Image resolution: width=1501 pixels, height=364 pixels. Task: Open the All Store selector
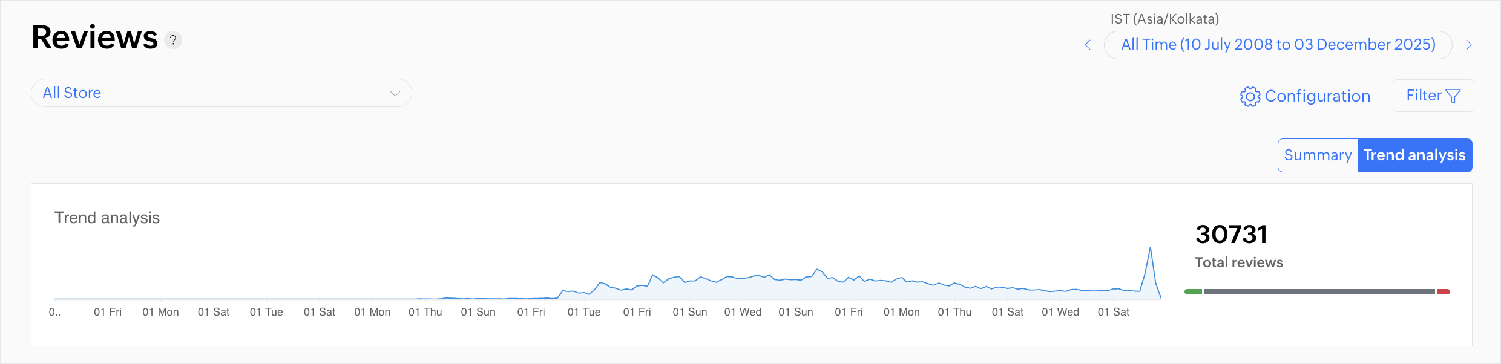(x=221, y=93)
